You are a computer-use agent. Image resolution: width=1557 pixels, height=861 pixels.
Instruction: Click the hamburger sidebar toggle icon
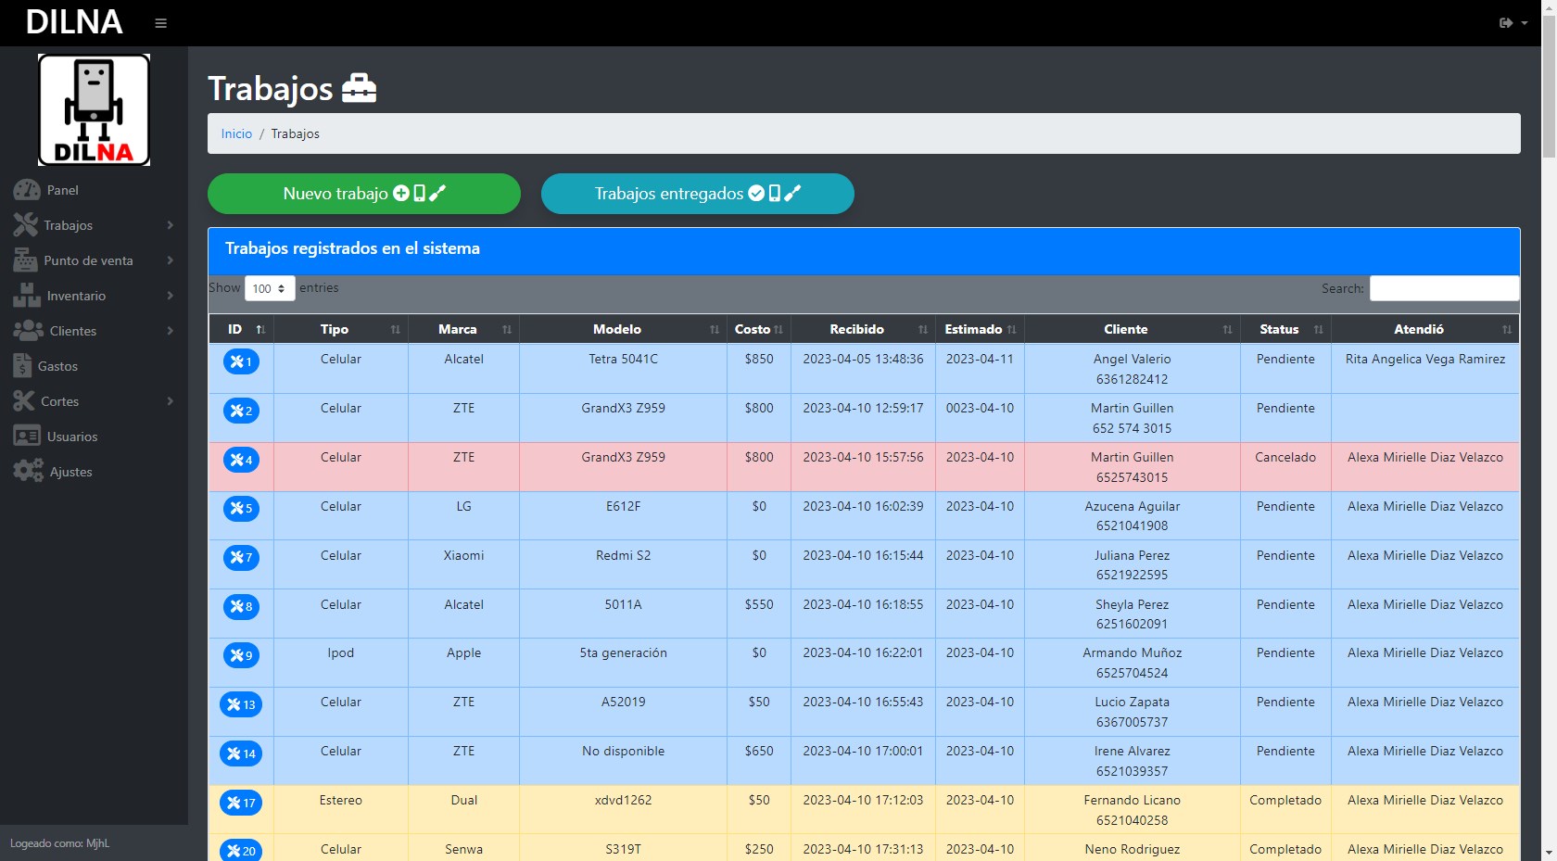pyautogui.click(x=160, y=23)
